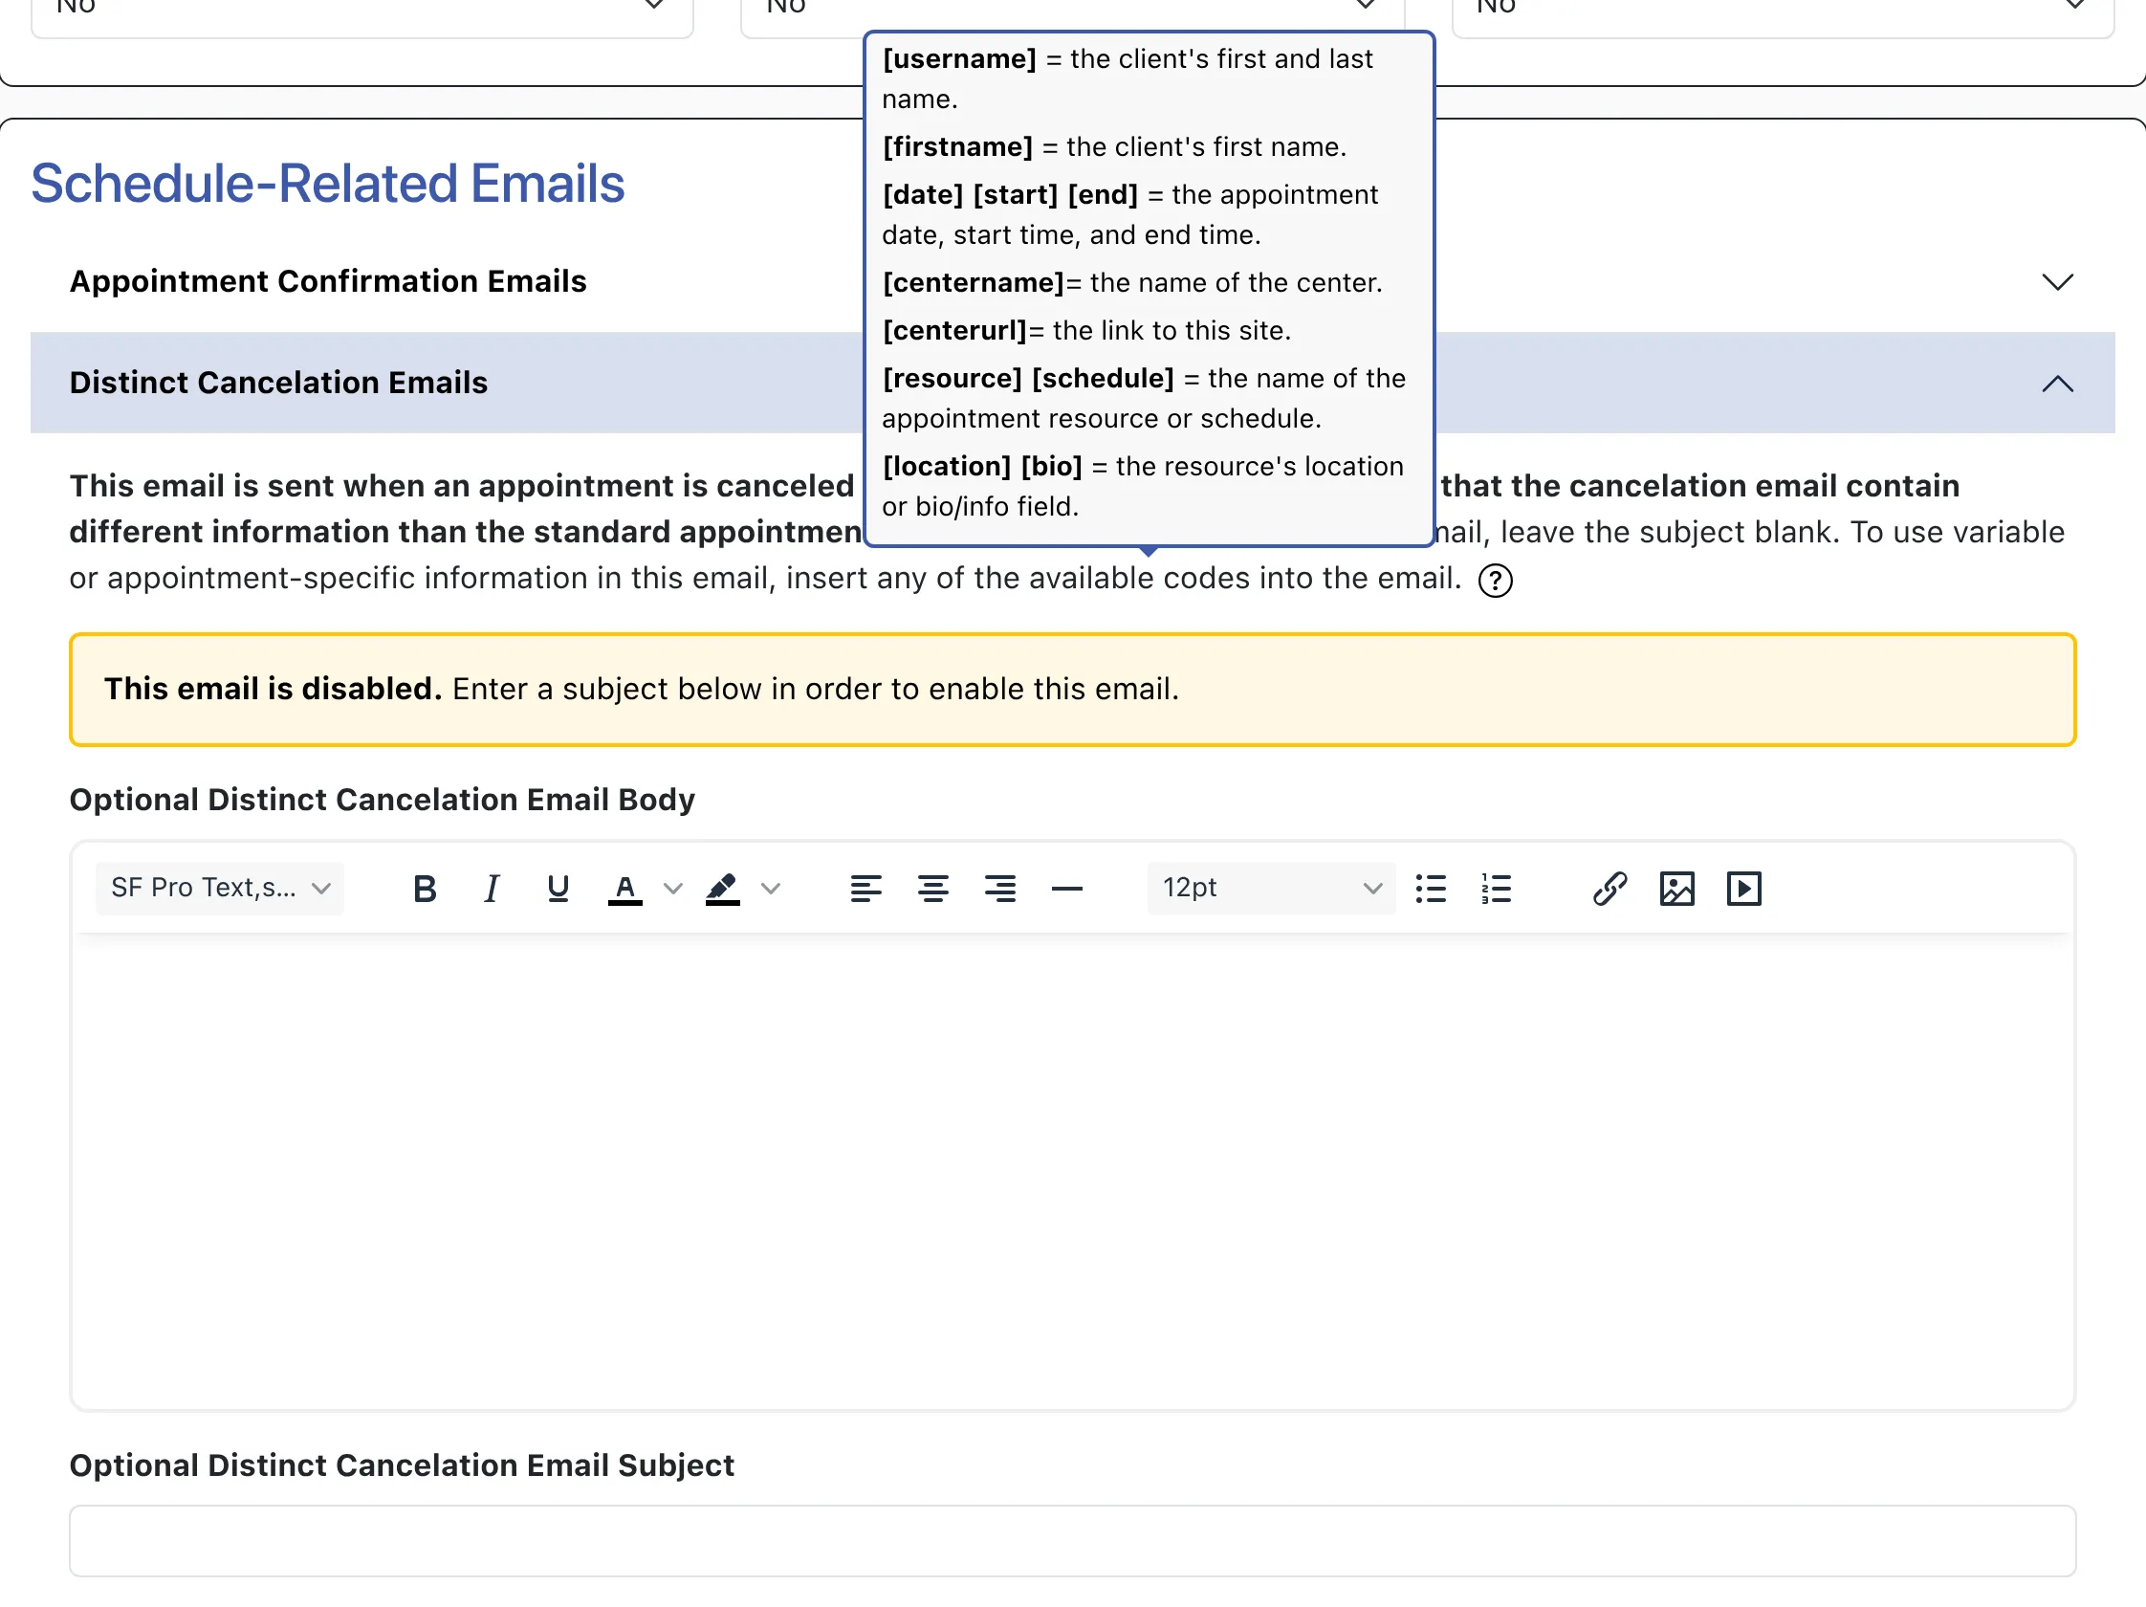Click the [location] [bio] code in tooltip
The image size is (2146, 1607).
click(x=982, y=467)
